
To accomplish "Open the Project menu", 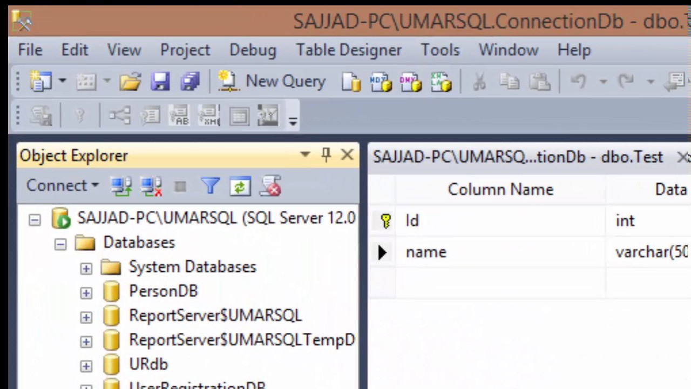I will tap(185, 50).
